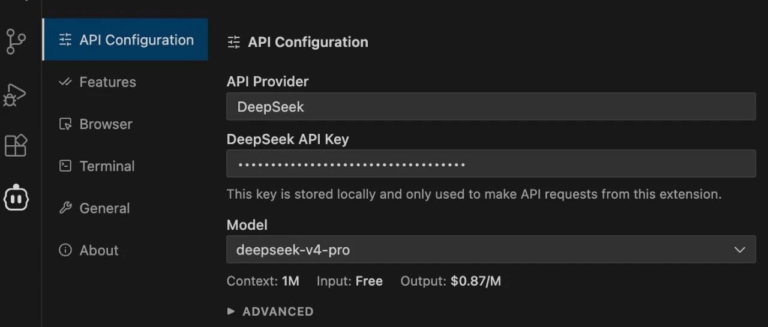
Task: Open the Source Control view
Action: coord(16,42)
